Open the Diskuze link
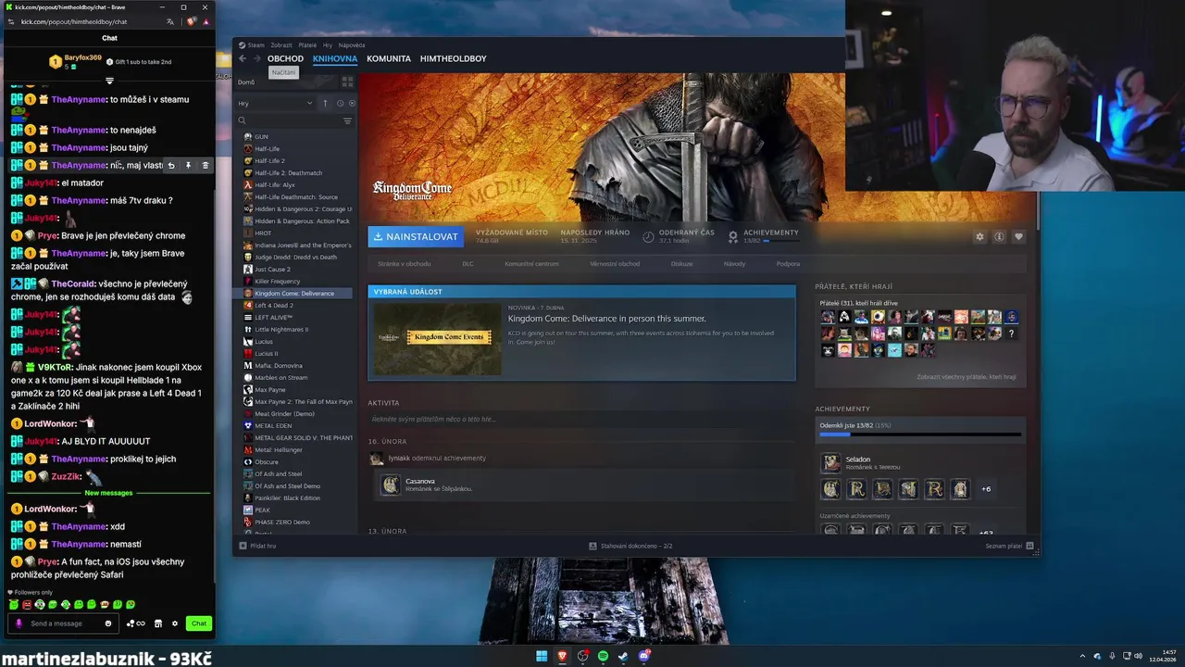 [x=681, y=264]
